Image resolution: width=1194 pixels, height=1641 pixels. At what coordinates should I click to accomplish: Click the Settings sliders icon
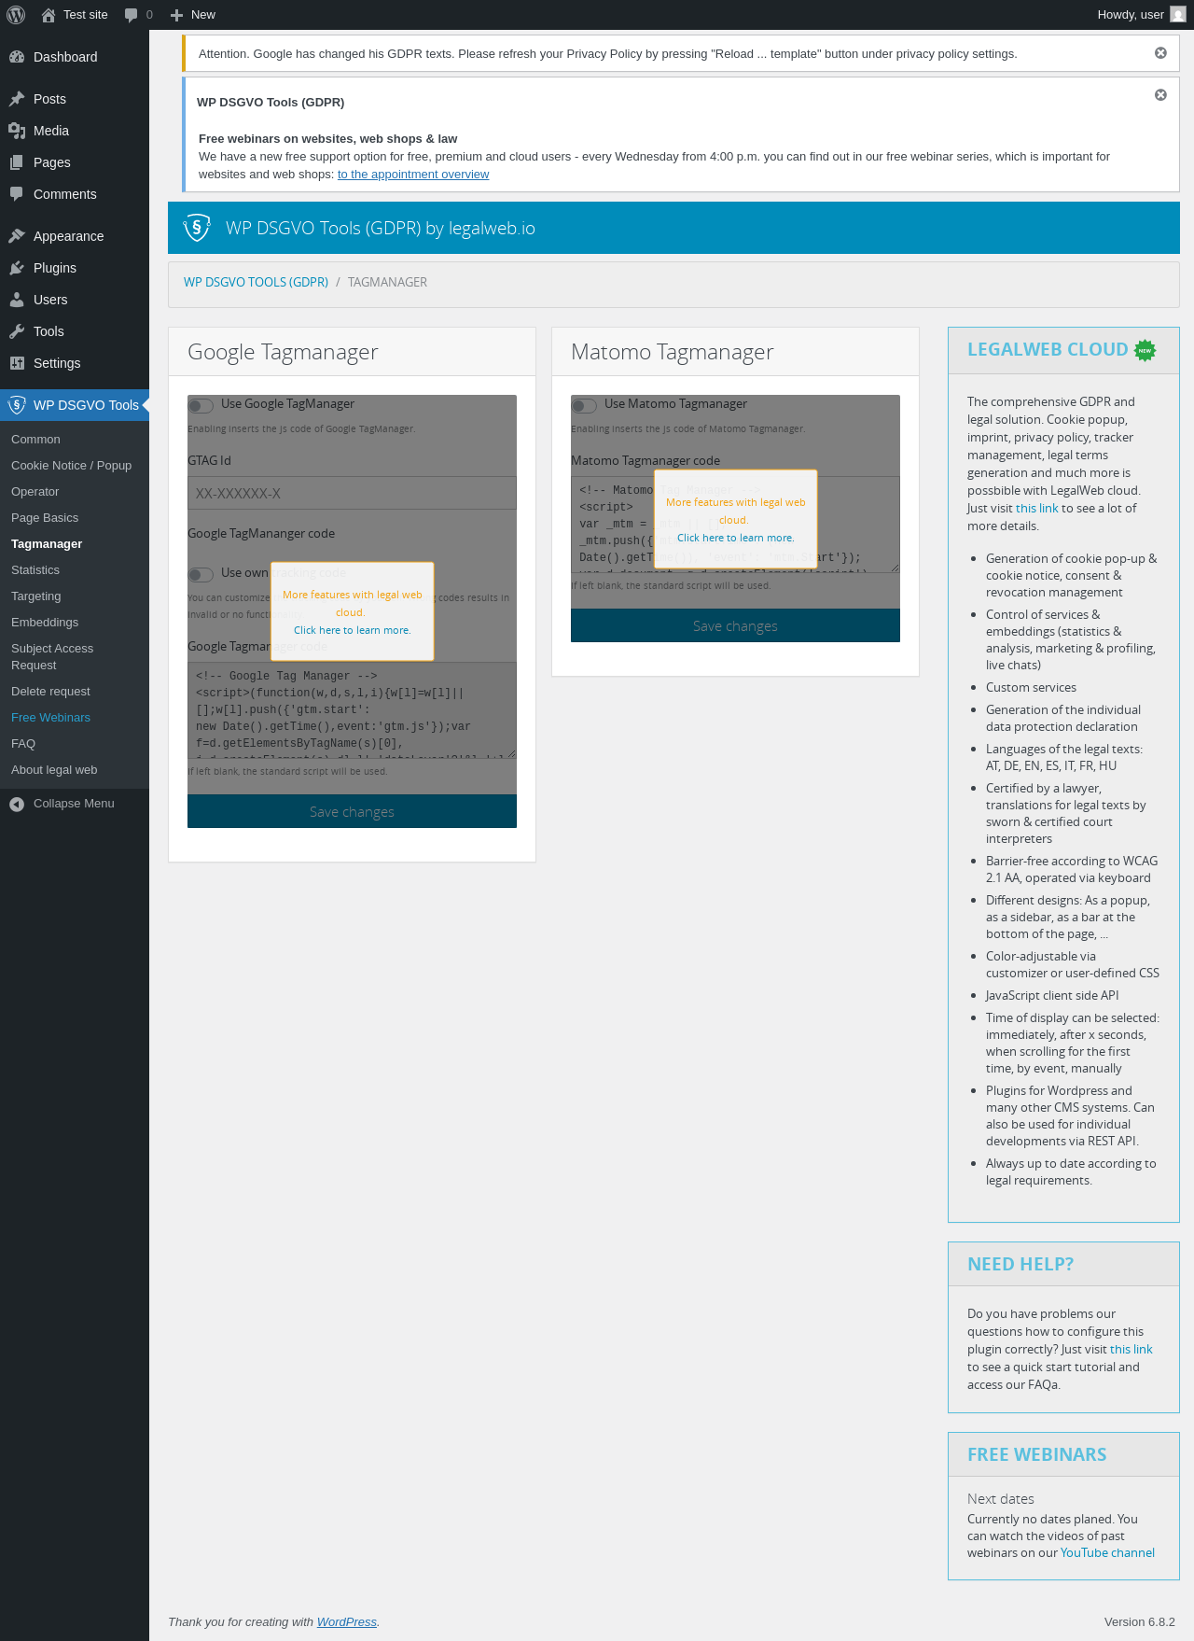(x=17, y=363)
